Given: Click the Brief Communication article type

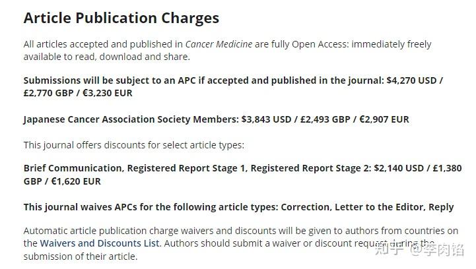Looking at the screenshot, I should (73, 168).
